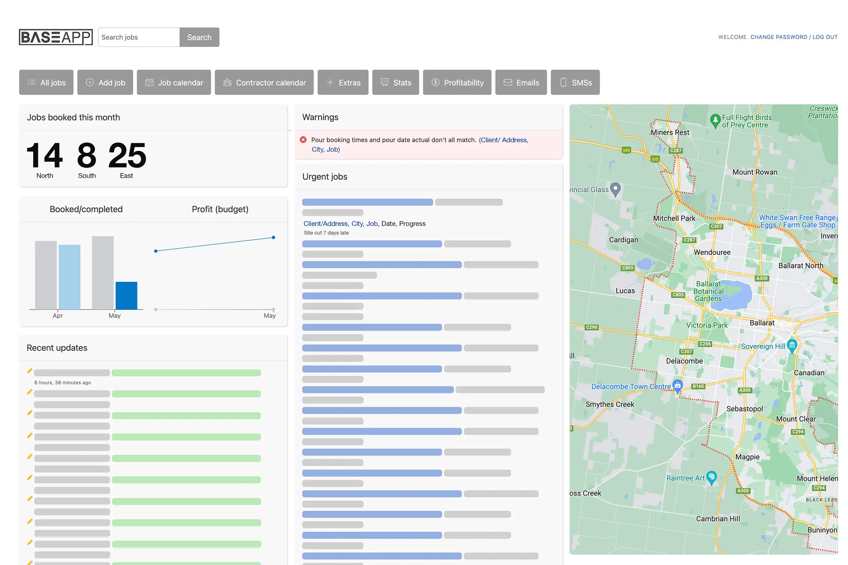Click the Raintree Art map marker

point(711,477)
